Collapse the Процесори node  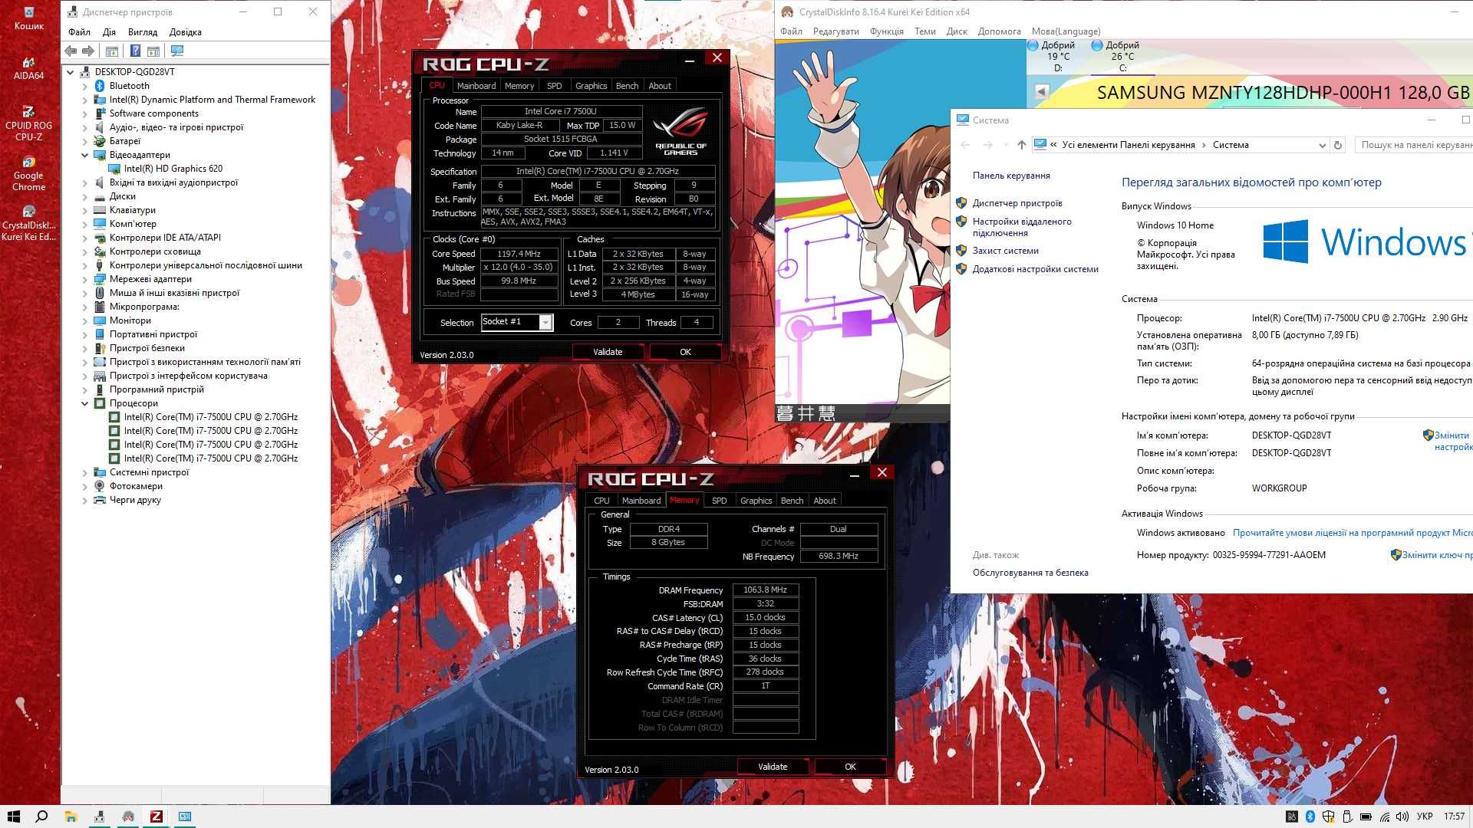click(85, 403)
